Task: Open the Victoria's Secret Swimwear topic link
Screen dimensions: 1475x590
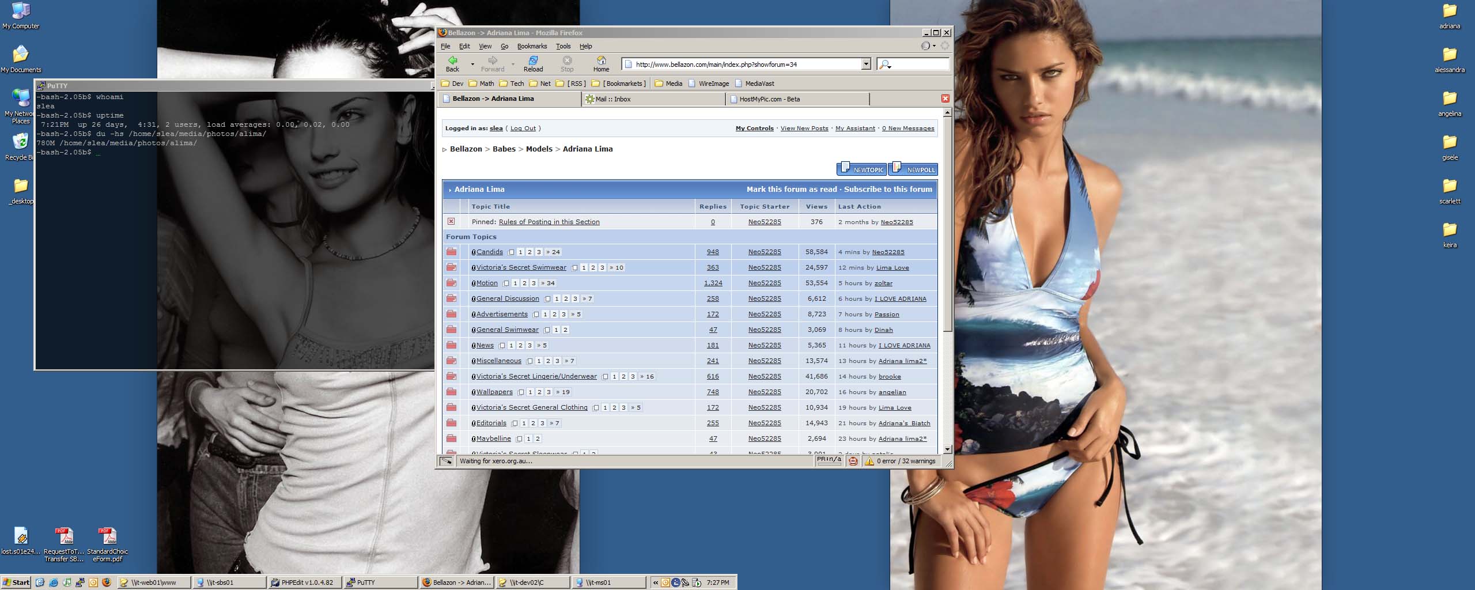Action: tap(521, 267)
